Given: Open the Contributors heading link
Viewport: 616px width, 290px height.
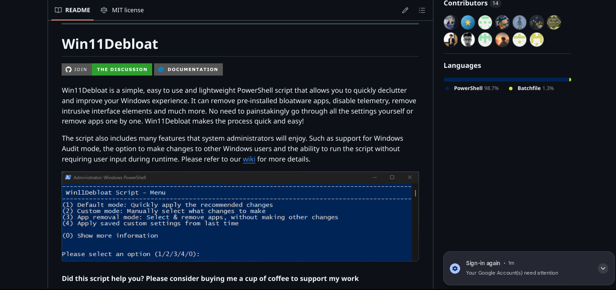Looking at the screenshot, I should click(x=465, y=3).
